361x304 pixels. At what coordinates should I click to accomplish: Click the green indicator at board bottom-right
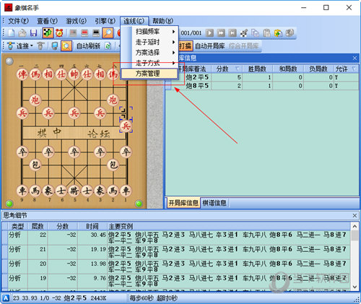click(x=139, y=204)
